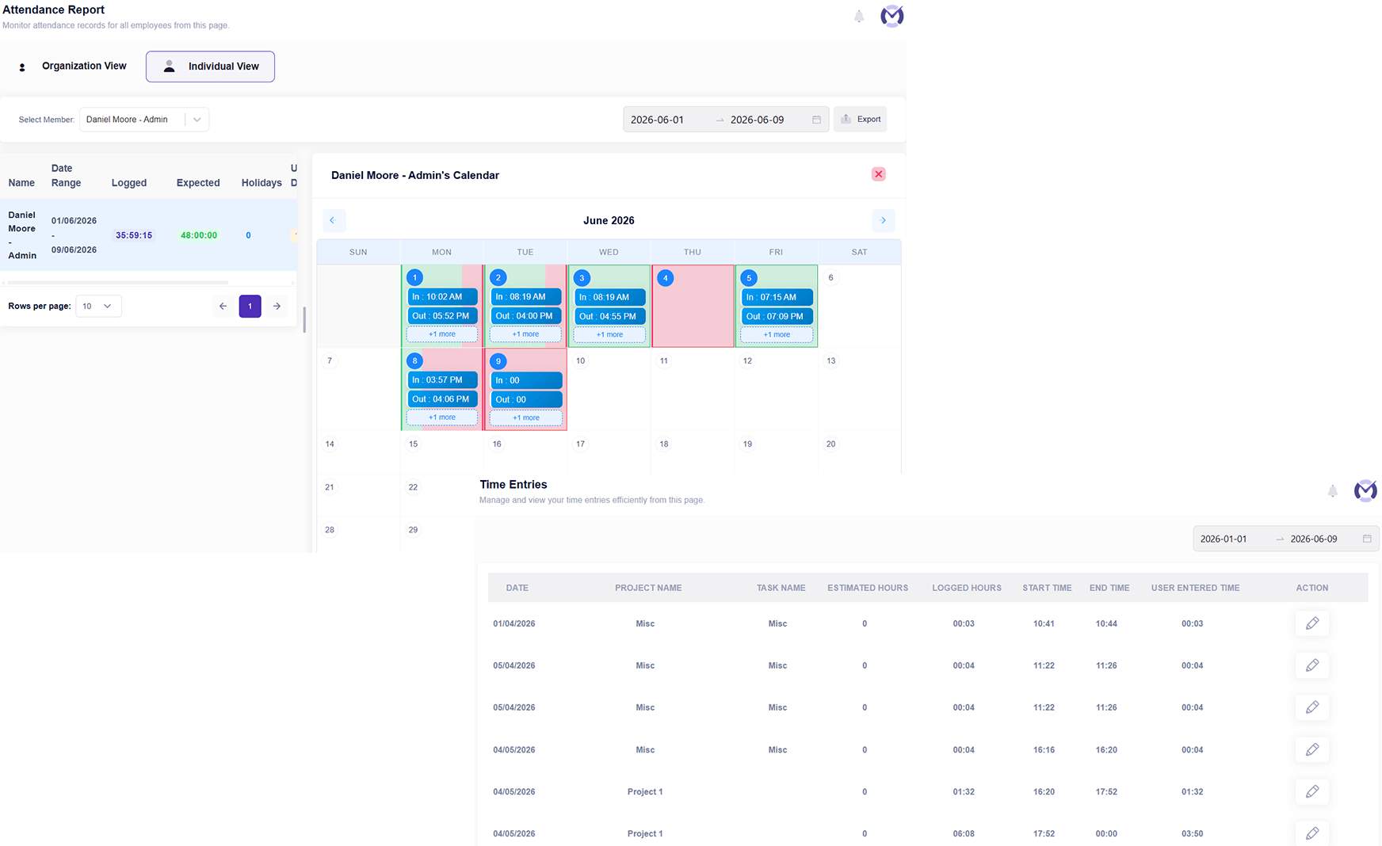Viewport: 1382px width, 846px height.
Task: Select In 10:02 AM entry on June 1
Action: [442, 297]
